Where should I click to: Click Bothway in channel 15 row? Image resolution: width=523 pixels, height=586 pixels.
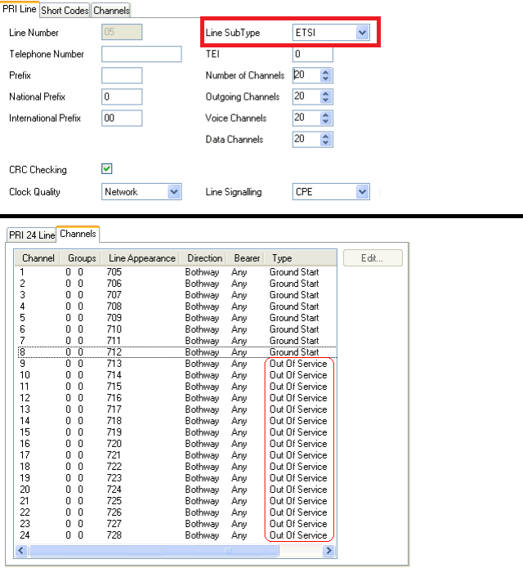202,432
